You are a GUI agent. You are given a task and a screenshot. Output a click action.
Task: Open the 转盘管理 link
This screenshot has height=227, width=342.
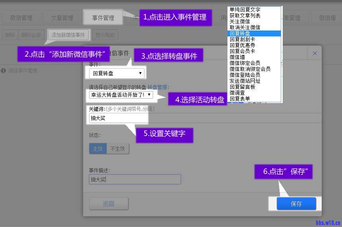(158, 87)
